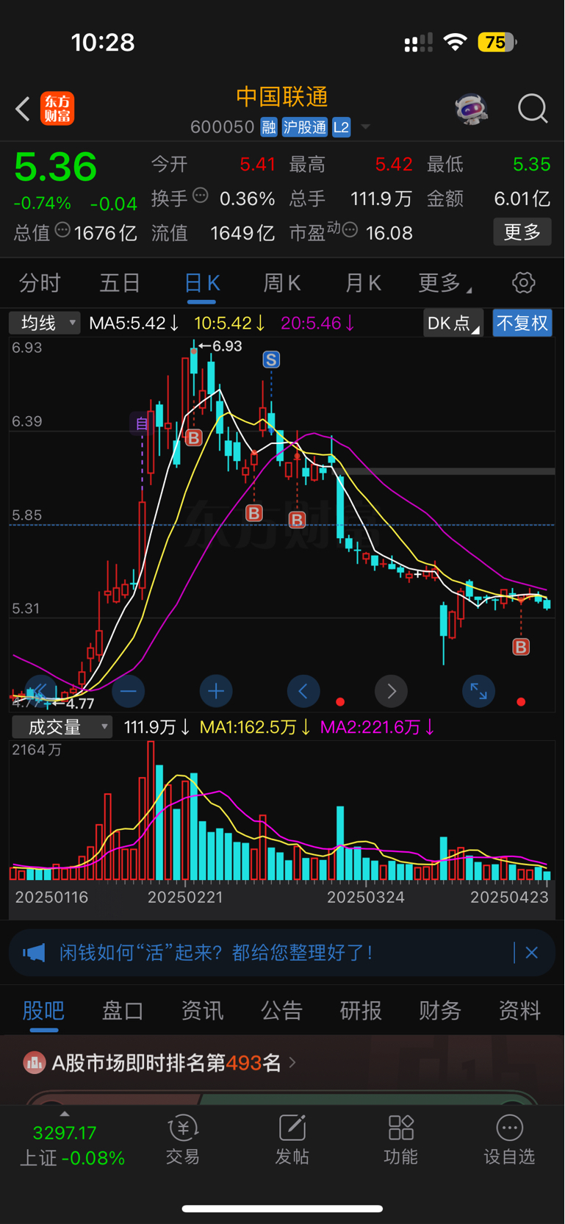Tap the blue S sell marker
This screenshot has width=565, height=1224.
click(x=271, y=359)
